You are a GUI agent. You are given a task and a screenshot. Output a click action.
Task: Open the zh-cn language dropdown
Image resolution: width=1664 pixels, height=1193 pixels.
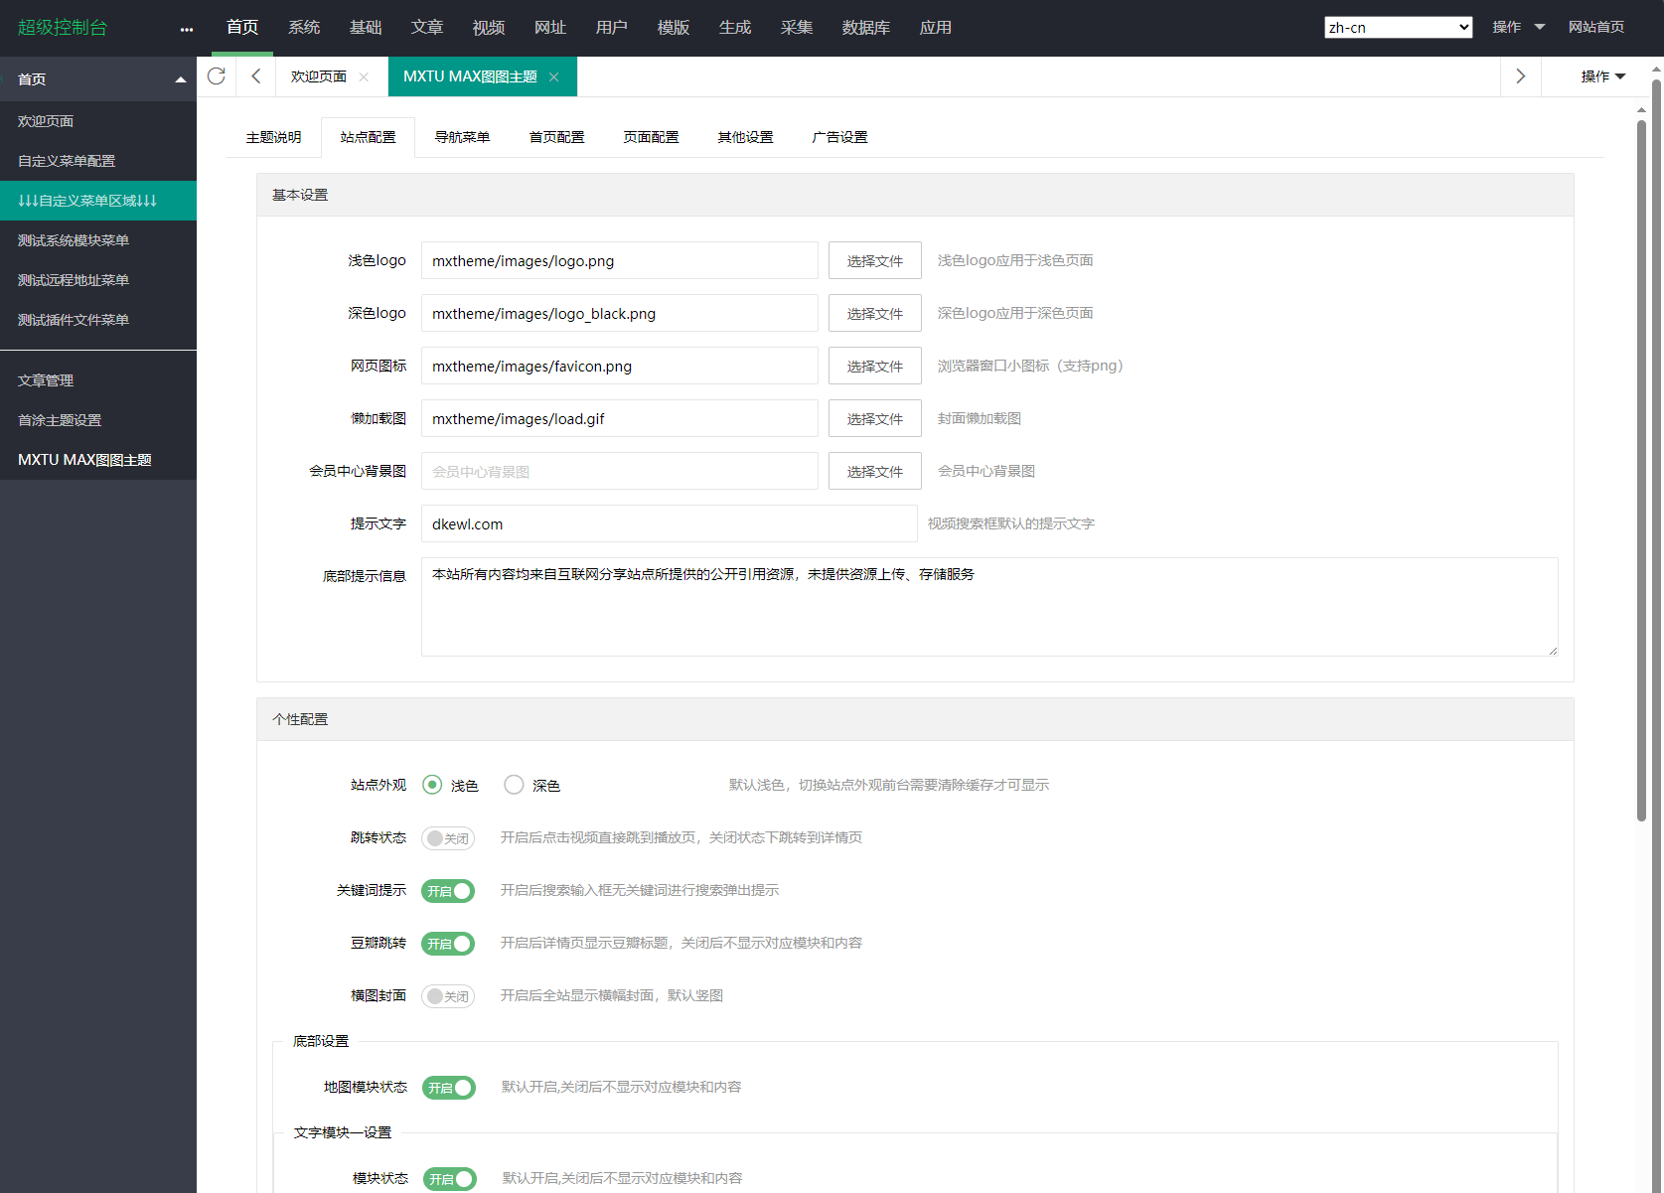click(x=1398, y=27)
